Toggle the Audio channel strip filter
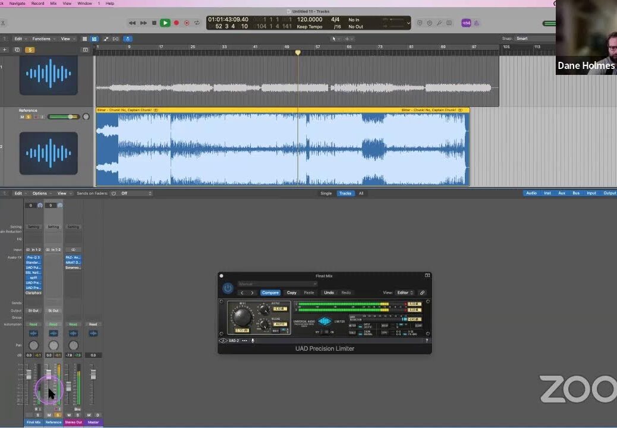This screenshot has height=428, width=617. (x=531, y=193)
